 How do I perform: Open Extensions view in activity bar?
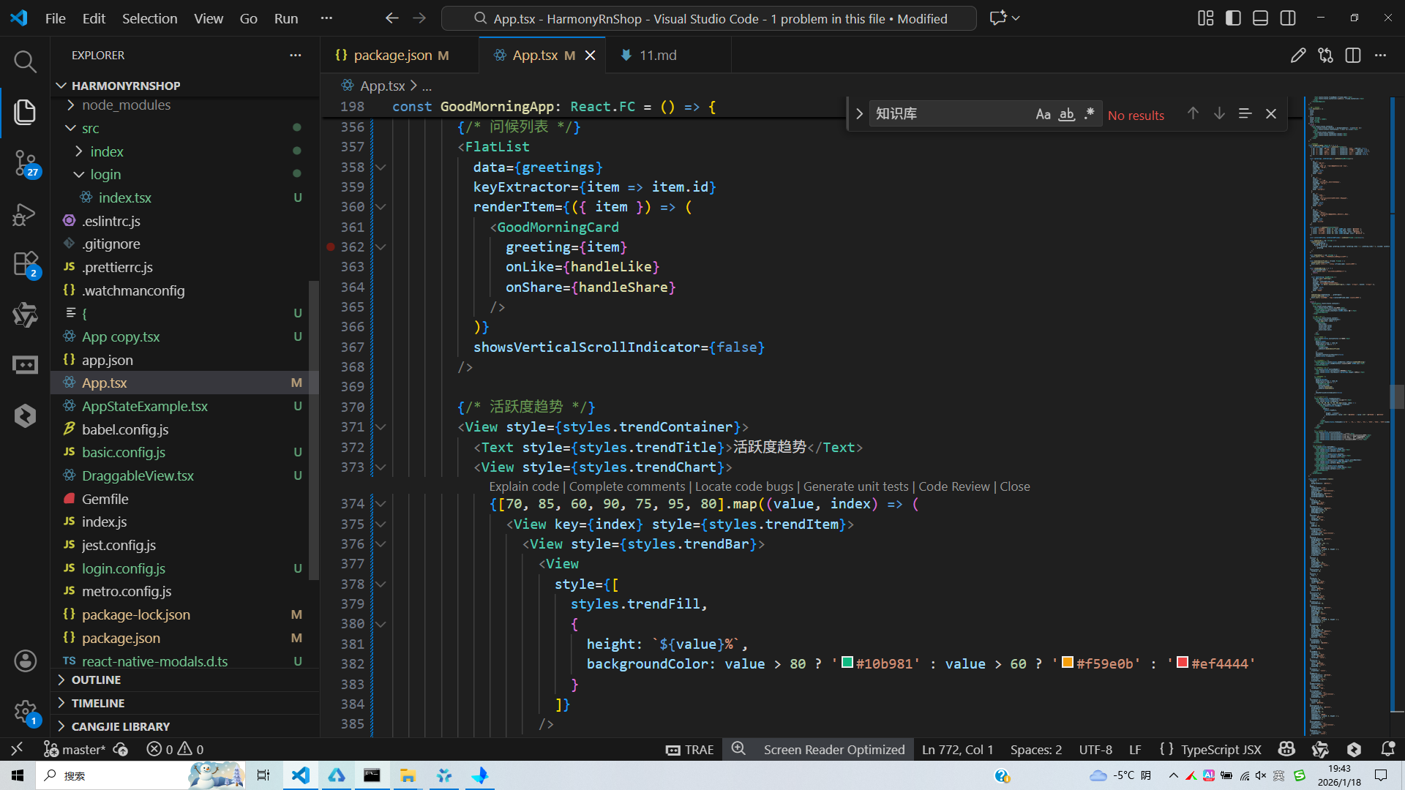[25, 263]
